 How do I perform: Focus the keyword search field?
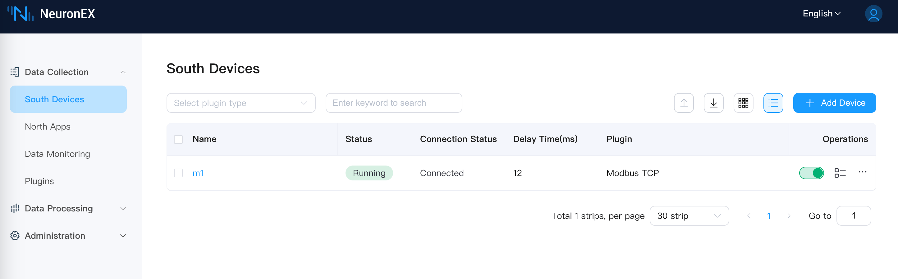pos(393,103)
